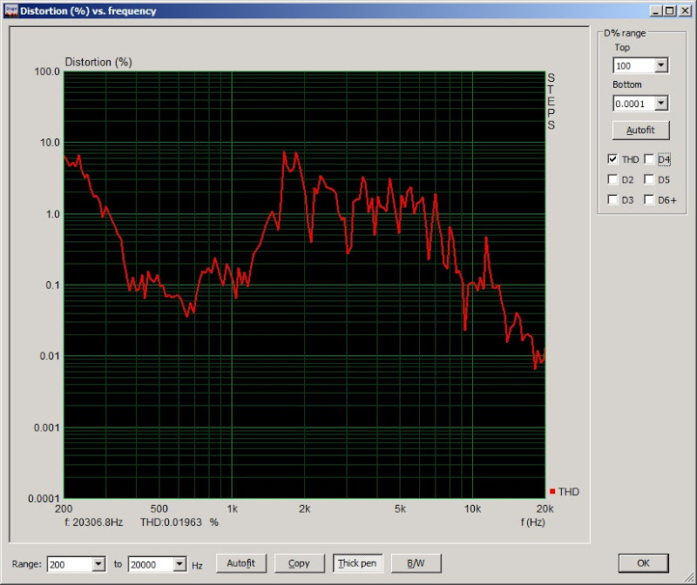Click the 0.001 distortion axis label
This screenshot has width=697, height=585.
(47, 427)
